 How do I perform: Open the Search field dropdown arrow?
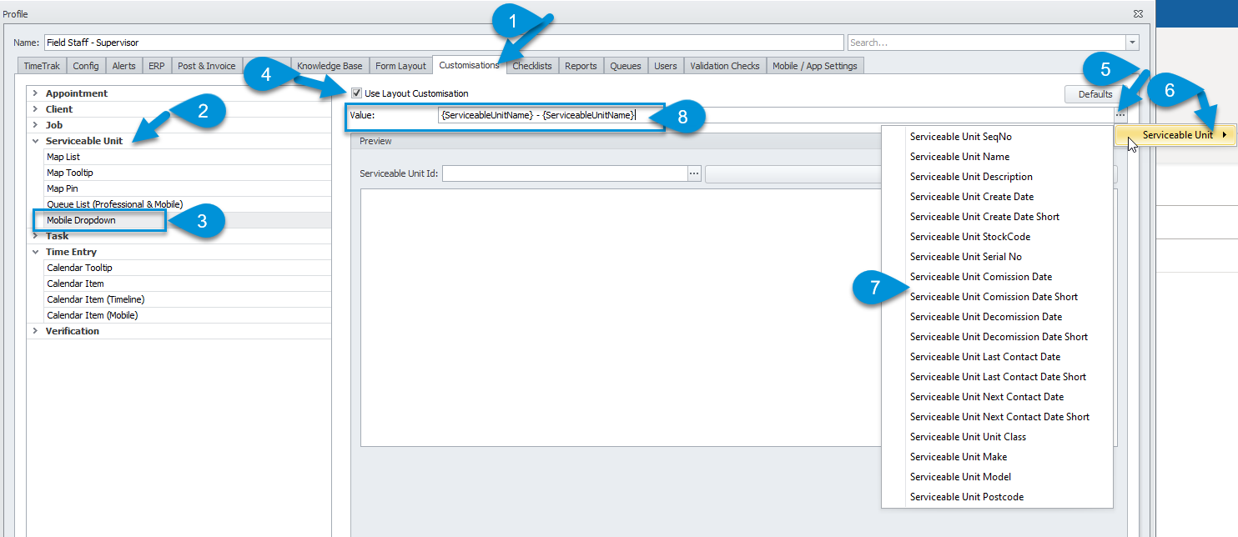[1133, 42]
